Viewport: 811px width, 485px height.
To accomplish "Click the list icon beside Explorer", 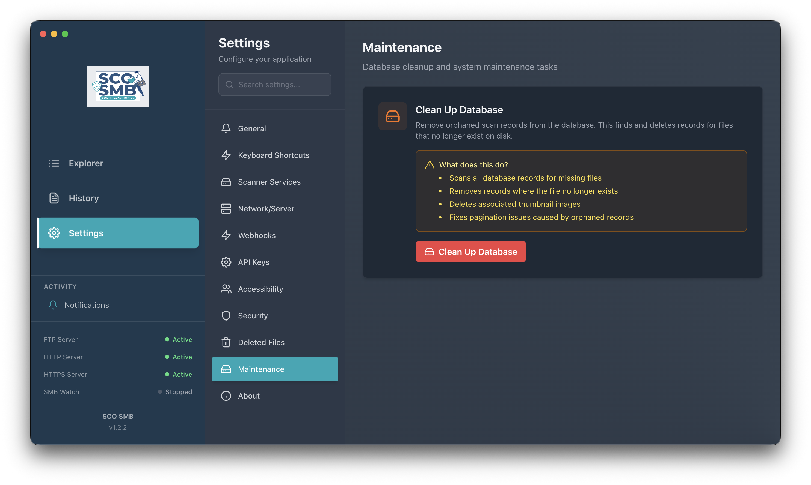I will (54, 163).
